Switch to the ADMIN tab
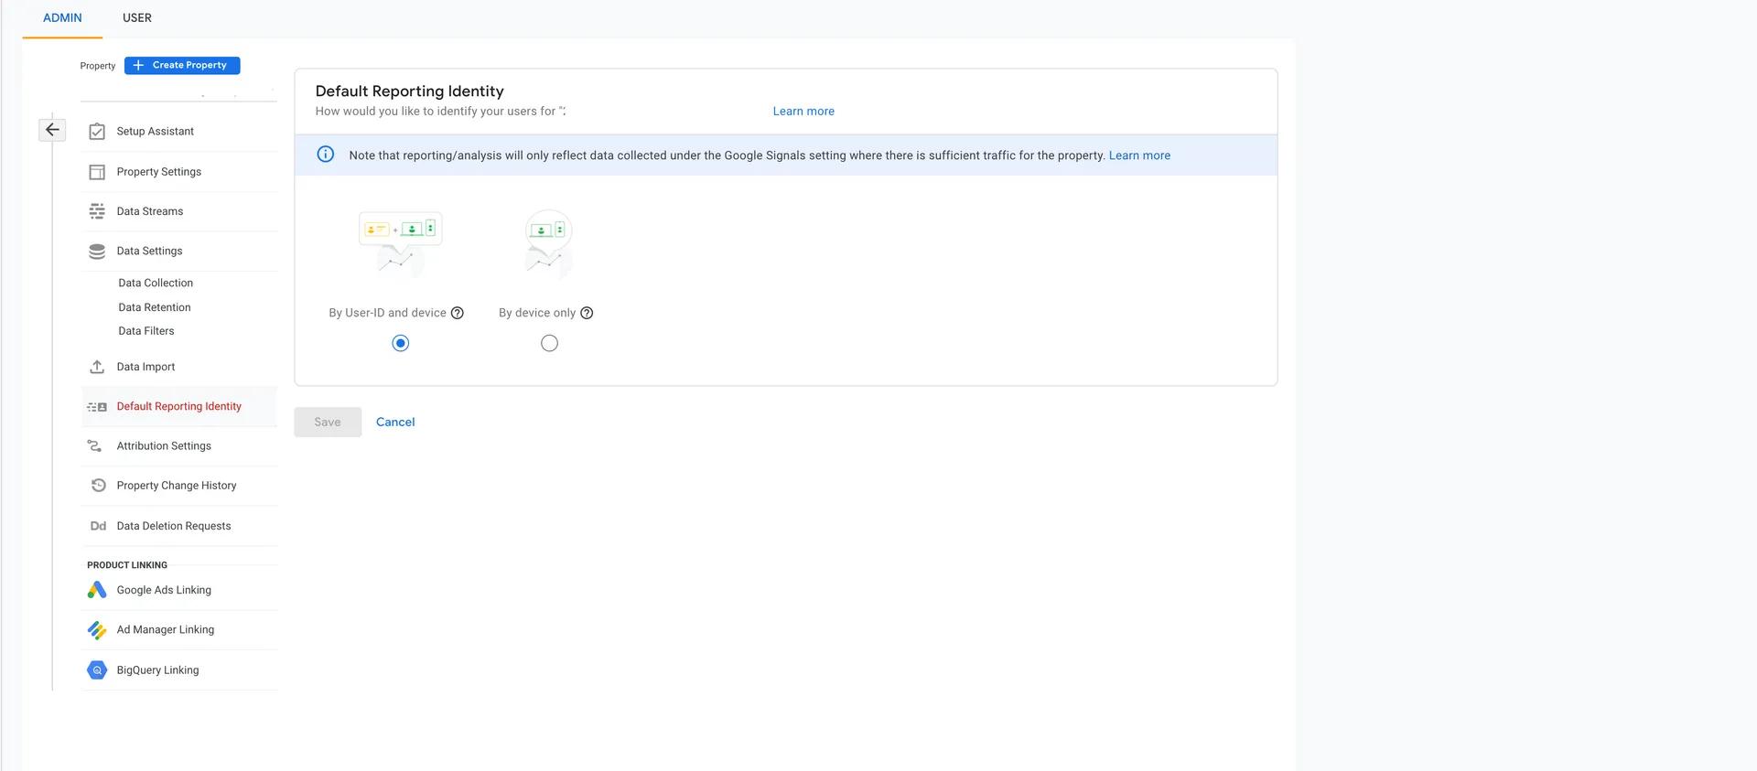 62,18
